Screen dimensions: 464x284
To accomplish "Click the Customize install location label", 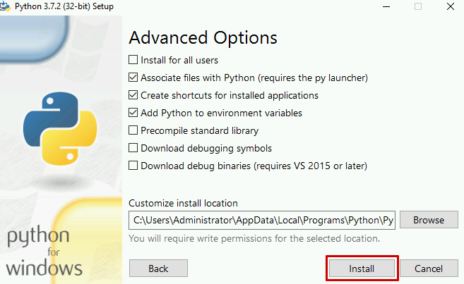I will click(183, 203).
